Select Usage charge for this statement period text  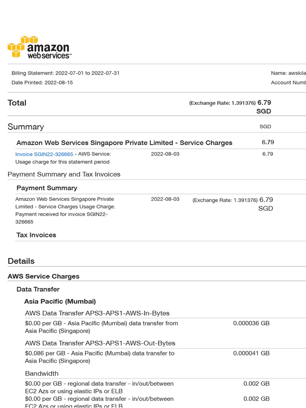click(x=62, y=162)
